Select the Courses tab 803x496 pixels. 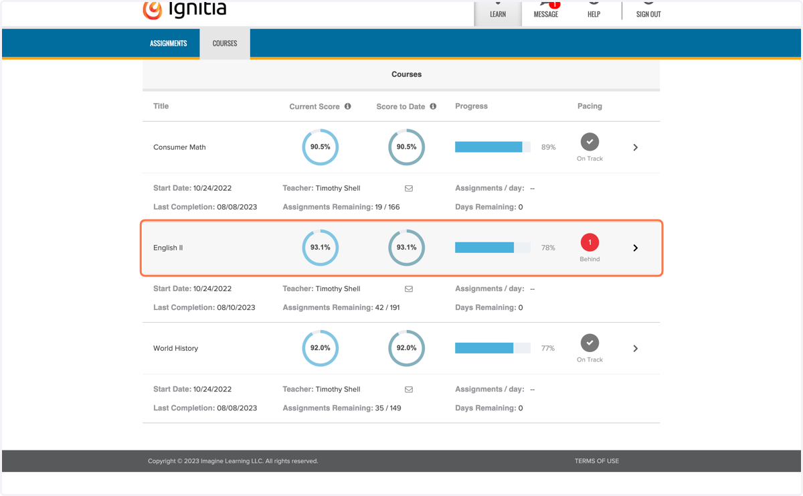click(x=225, y=44)
